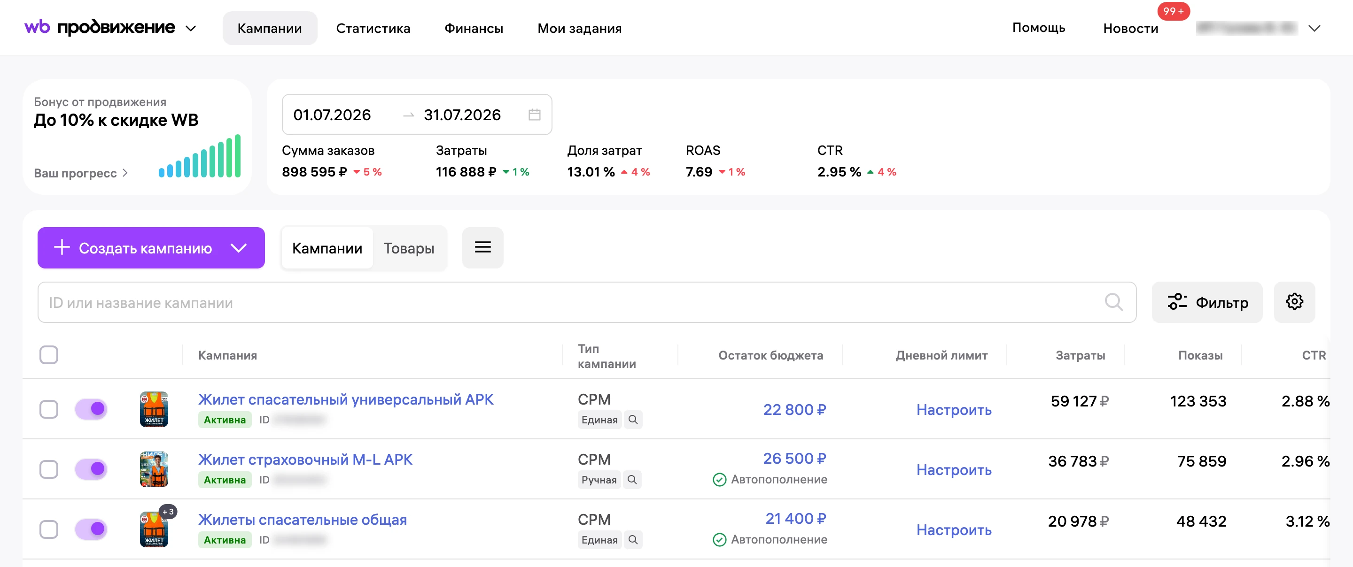Switch to the Товары tab
This screenshot has height=567, width=1353.
(409, 248)
